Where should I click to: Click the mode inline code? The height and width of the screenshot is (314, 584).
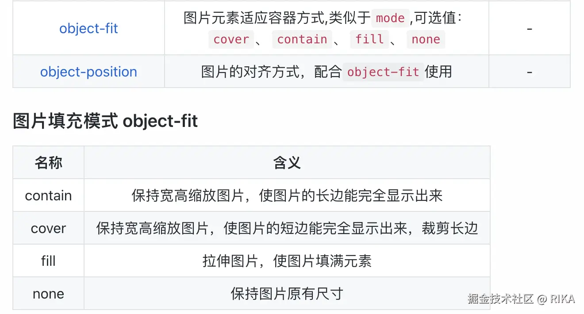391,18
